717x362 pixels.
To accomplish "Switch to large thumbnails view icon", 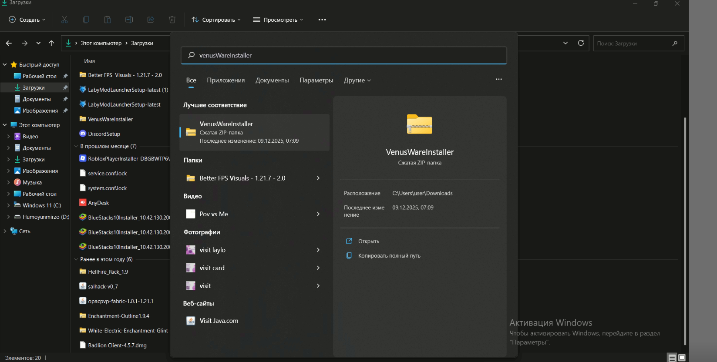I will tap(682, 358).
